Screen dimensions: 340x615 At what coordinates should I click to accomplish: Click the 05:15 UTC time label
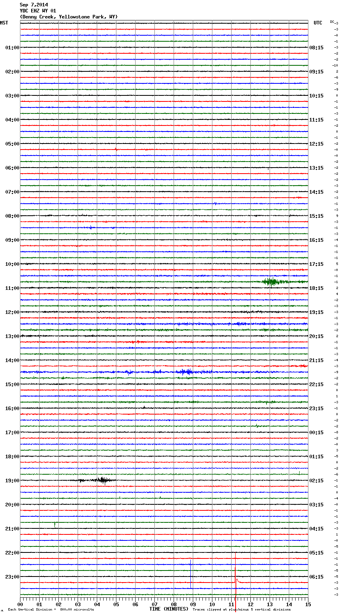tap(316, 553)
